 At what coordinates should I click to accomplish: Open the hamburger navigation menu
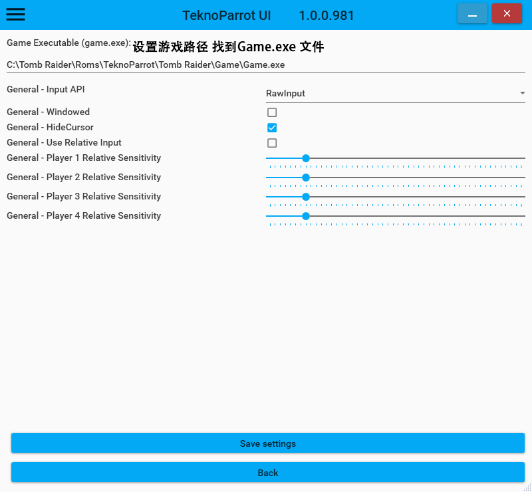(15, 14)
